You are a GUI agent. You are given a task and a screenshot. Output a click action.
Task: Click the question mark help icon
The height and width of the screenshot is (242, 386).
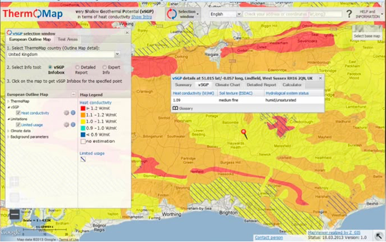click(x=349, y=14)
